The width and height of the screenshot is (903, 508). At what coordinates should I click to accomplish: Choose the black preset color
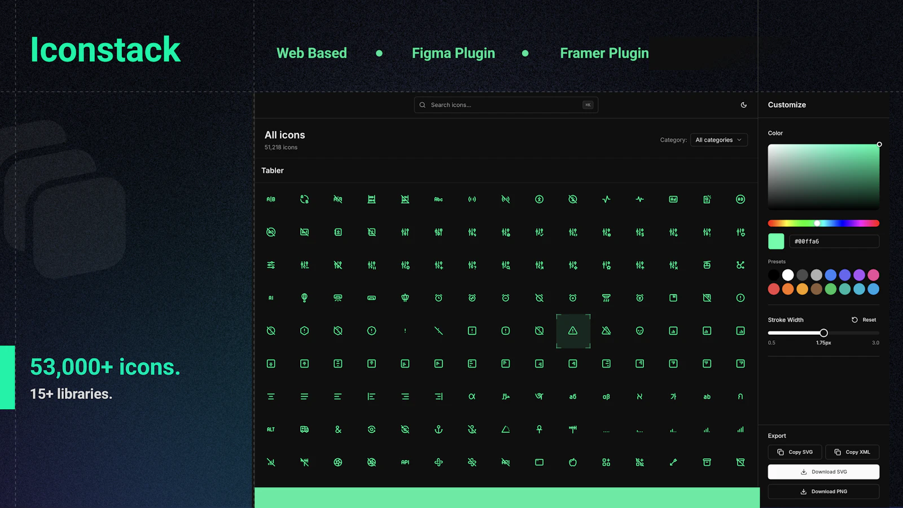(x=774, y=275)
